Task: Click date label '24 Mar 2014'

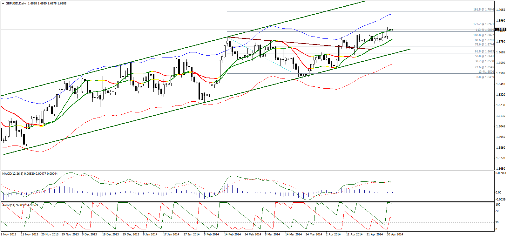Action: click(314, 234)
